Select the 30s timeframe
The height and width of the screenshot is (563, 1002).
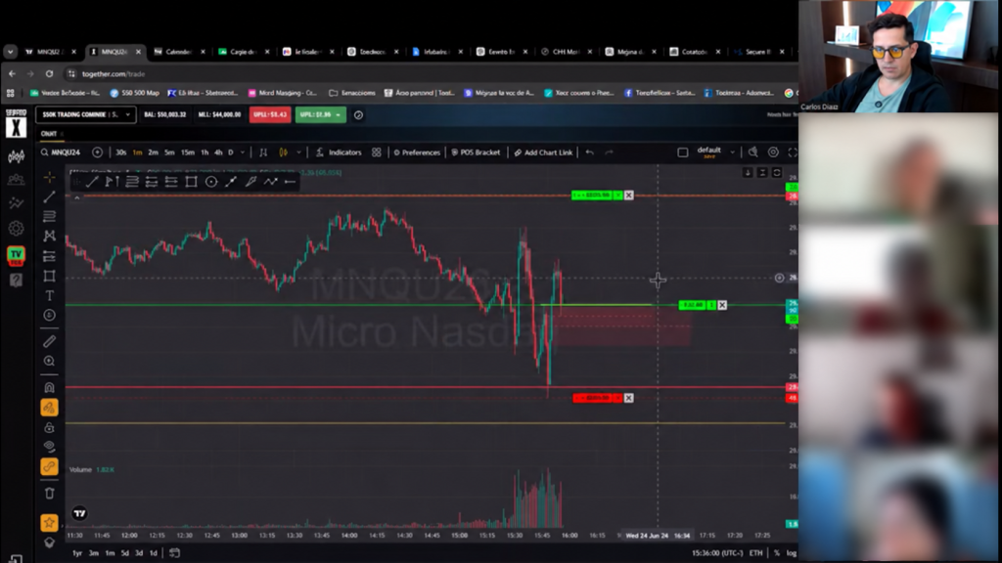(x=120, y=152)
